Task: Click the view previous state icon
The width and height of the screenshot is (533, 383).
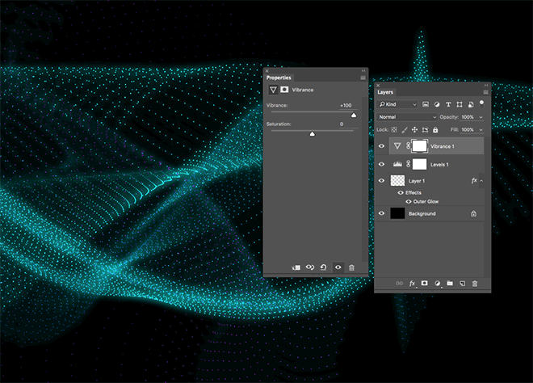Action: [x=310, y=267]
